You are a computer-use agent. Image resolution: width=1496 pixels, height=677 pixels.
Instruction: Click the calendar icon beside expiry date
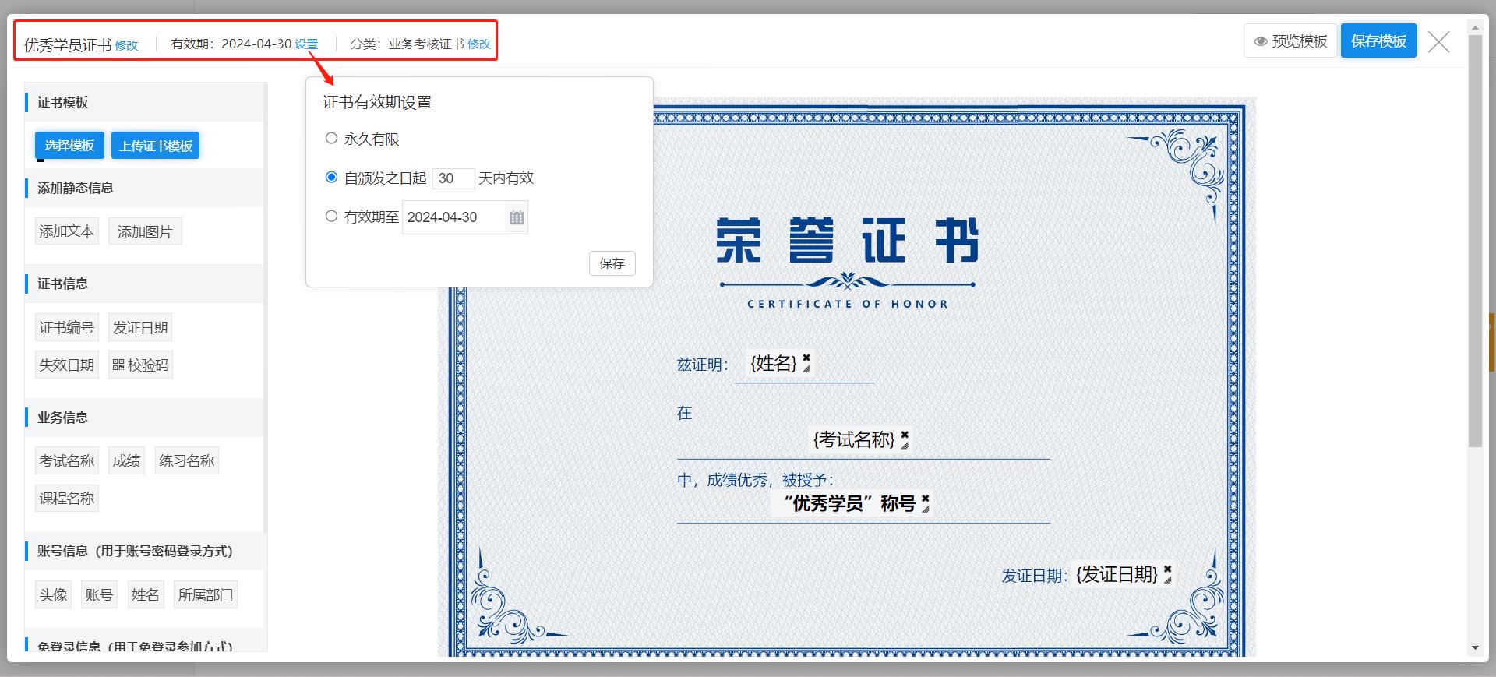pyautogui.click(x=516, y=218)
